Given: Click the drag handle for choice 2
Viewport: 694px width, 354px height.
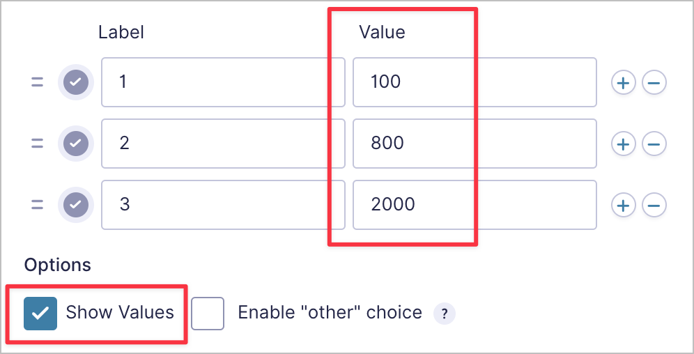Looking at the screenshot, I should [37, 144].
